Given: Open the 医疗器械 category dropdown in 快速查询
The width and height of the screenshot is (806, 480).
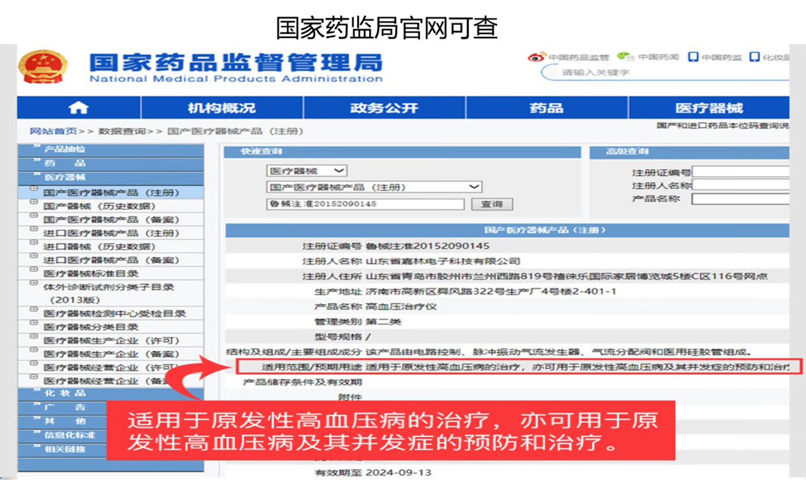Looking at the screenshot, I should (x=307, y=171).
